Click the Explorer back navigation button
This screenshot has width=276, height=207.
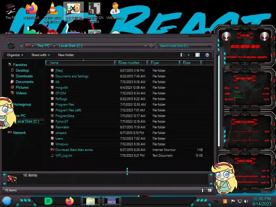(11, 46)
